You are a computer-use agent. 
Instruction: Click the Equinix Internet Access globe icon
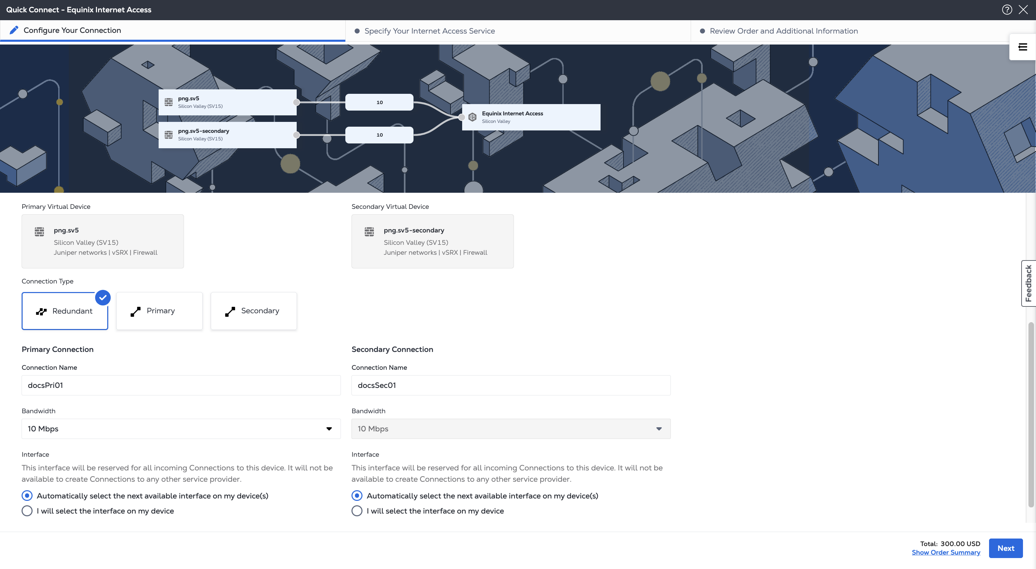pyautogui.click(x=472, y=117)
